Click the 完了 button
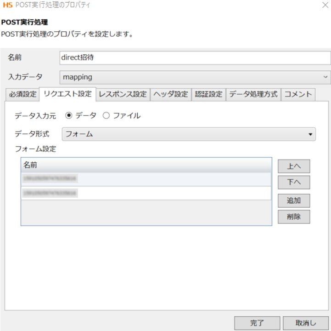Image resolution: width=331 pixels, height=331 pixels. point(257,323)
